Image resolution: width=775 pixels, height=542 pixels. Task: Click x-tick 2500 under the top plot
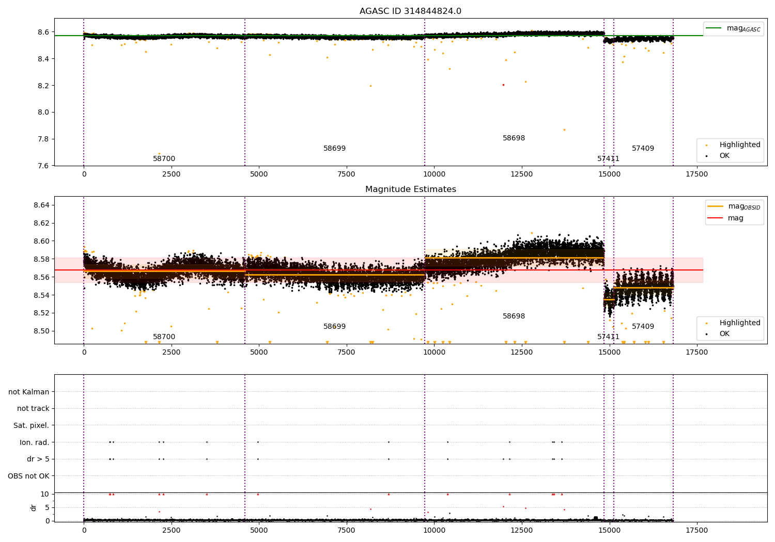tap(172, 174)
